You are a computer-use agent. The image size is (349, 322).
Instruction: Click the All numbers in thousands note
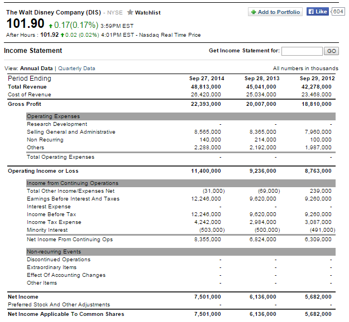coord(305,69)
